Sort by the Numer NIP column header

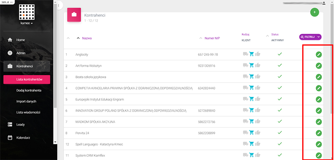point(212,38)
